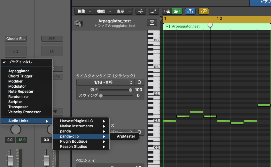This screenshot has width=271, height=167.
Task: Open the 1/16 音符 quantize popup
Action: point(105,82)
